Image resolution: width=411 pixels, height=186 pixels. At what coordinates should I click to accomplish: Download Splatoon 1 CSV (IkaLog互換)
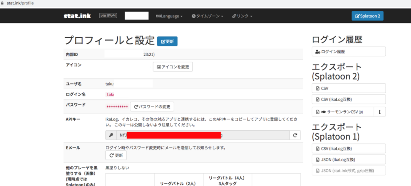(x=349, y=148)
